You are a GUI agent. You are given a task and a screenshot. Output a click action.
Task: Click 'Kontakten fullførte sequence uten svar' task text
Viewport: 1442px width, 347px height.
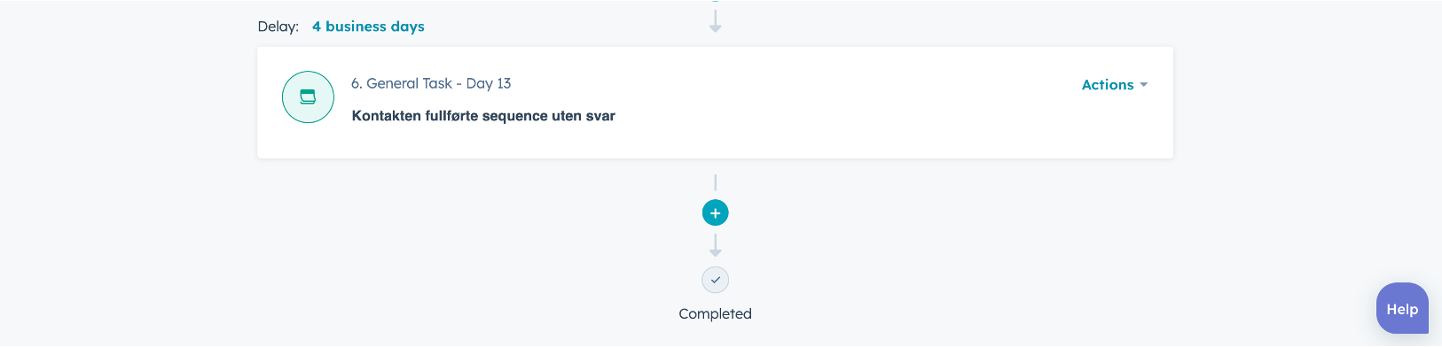pyautogui.click(x=483, y=116)
